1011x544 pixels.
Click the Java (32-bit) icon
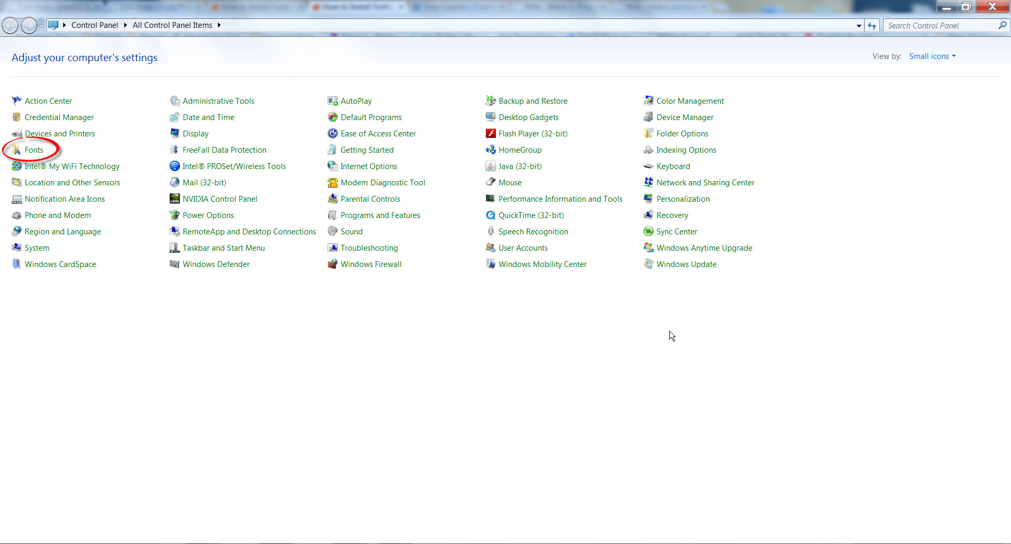(x=490, y=166)
